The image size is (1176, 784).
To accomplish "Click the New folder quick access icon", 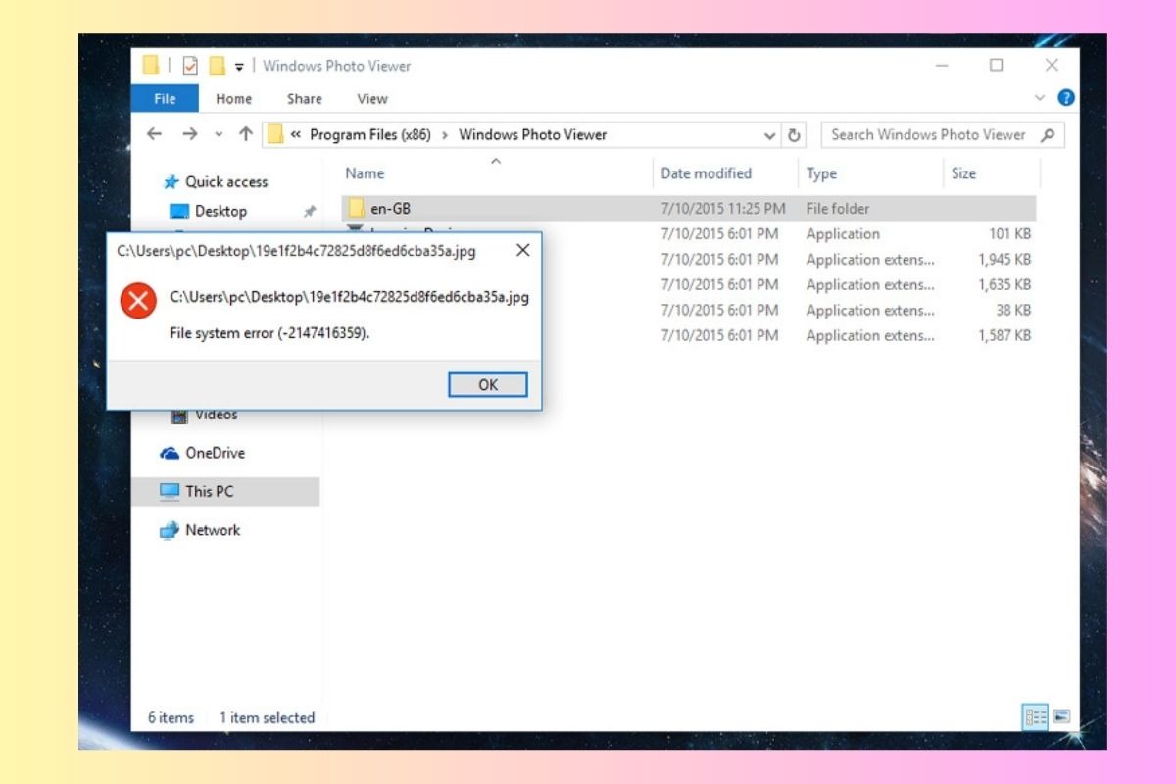I will point(218,66).
